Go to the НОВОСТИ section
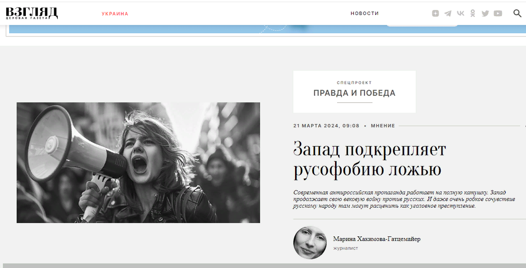This screenshot has width=526, height=268. click(365, 14)
